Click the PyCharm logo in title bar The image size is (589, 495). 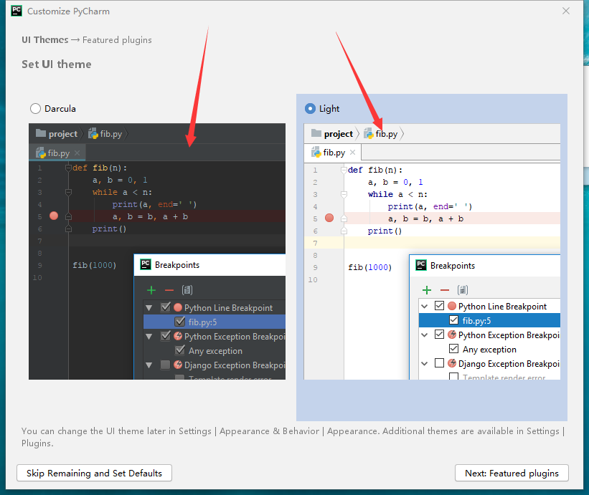(x=17, y=11)
